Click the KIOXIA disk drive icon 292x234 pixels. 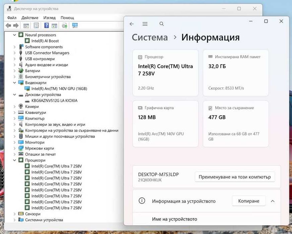coord(27,101)
